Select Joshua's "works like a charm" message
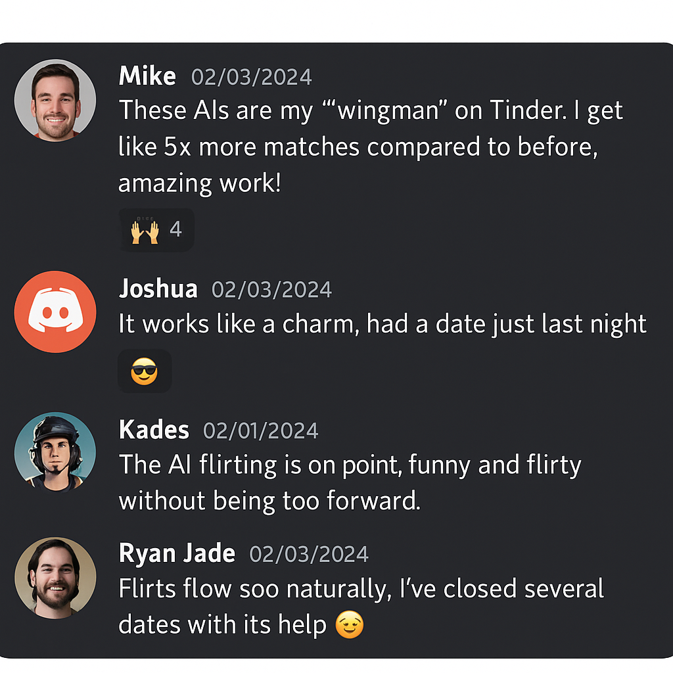 coord(383,324)
